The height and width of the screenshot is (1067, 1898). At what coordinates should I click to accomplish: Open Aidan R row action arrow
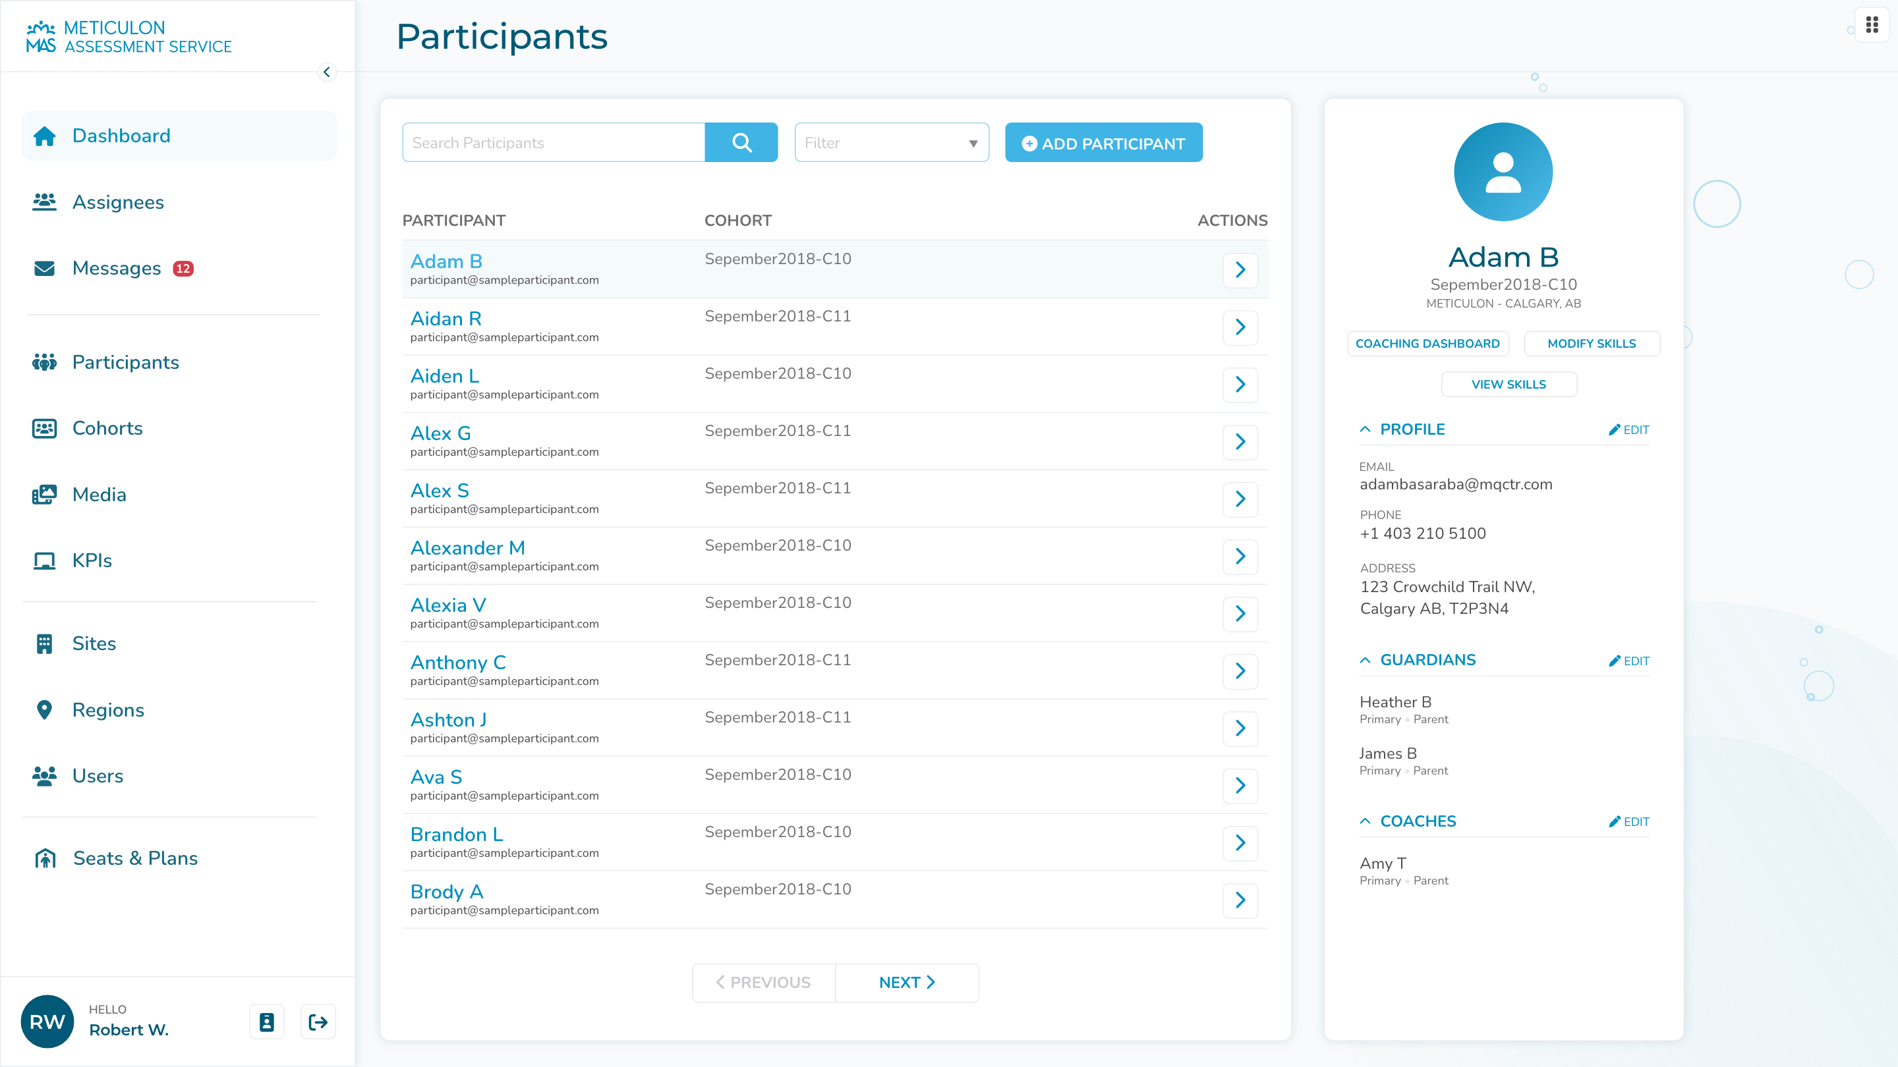click(1240, 327)
